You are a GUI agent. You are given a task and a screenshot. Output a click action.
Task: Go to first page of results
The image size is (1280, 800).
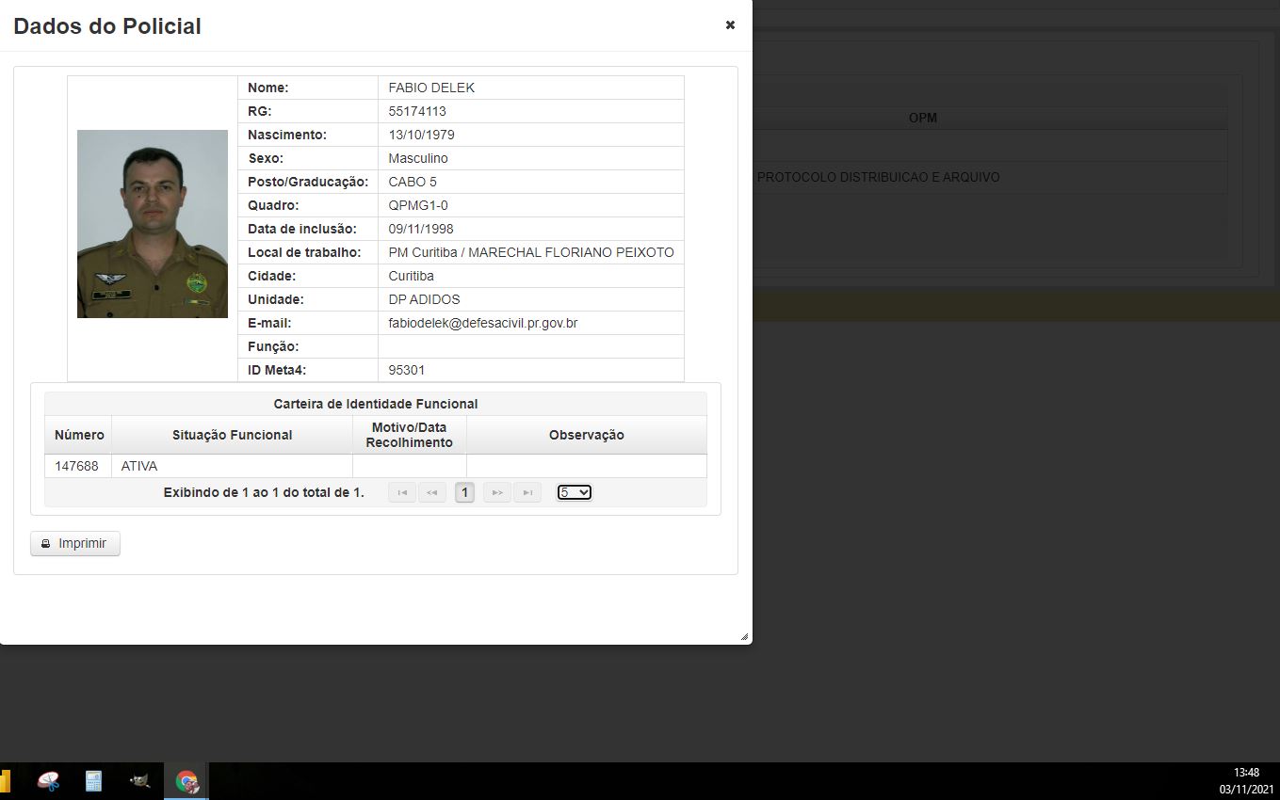(402, 492)
